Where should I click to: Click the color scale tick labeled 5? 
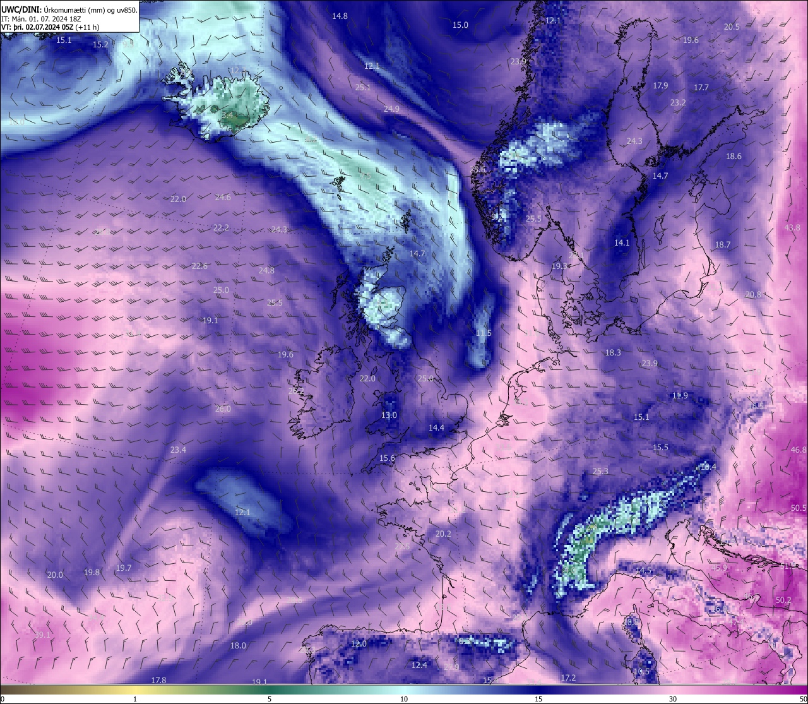point(270,699)
